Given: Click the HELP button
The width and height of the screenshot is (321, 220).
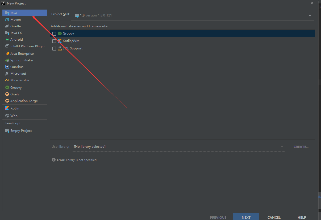Looking at the screenshot, I should (x=302, y=217).
